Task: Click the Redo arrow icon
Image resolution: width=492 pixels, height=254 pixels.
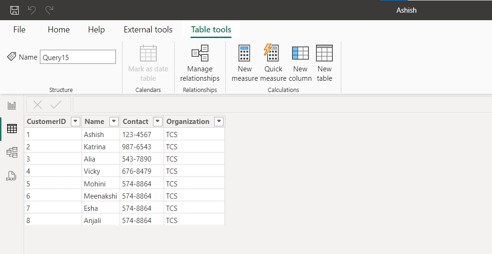Action: click(49, 10)
